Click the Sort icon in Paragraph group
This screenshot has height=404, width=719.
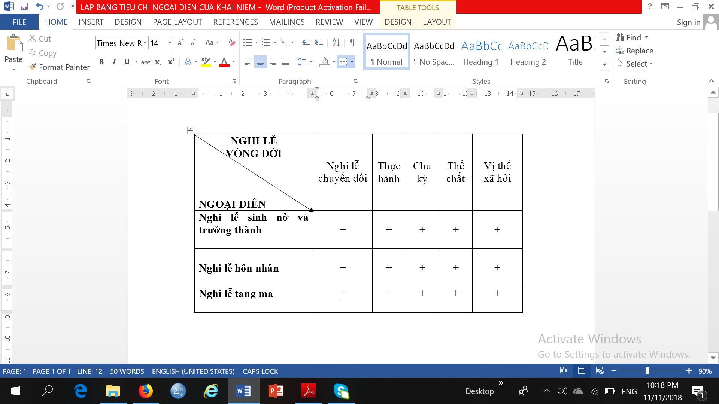click(x=336, y=43)
